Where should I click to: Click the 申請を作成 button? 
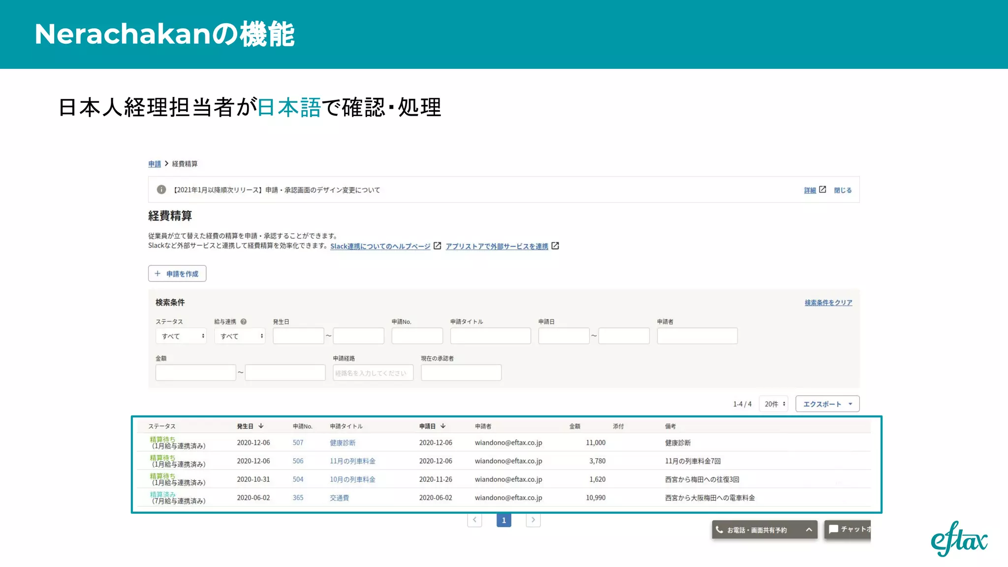coord(177,274)
